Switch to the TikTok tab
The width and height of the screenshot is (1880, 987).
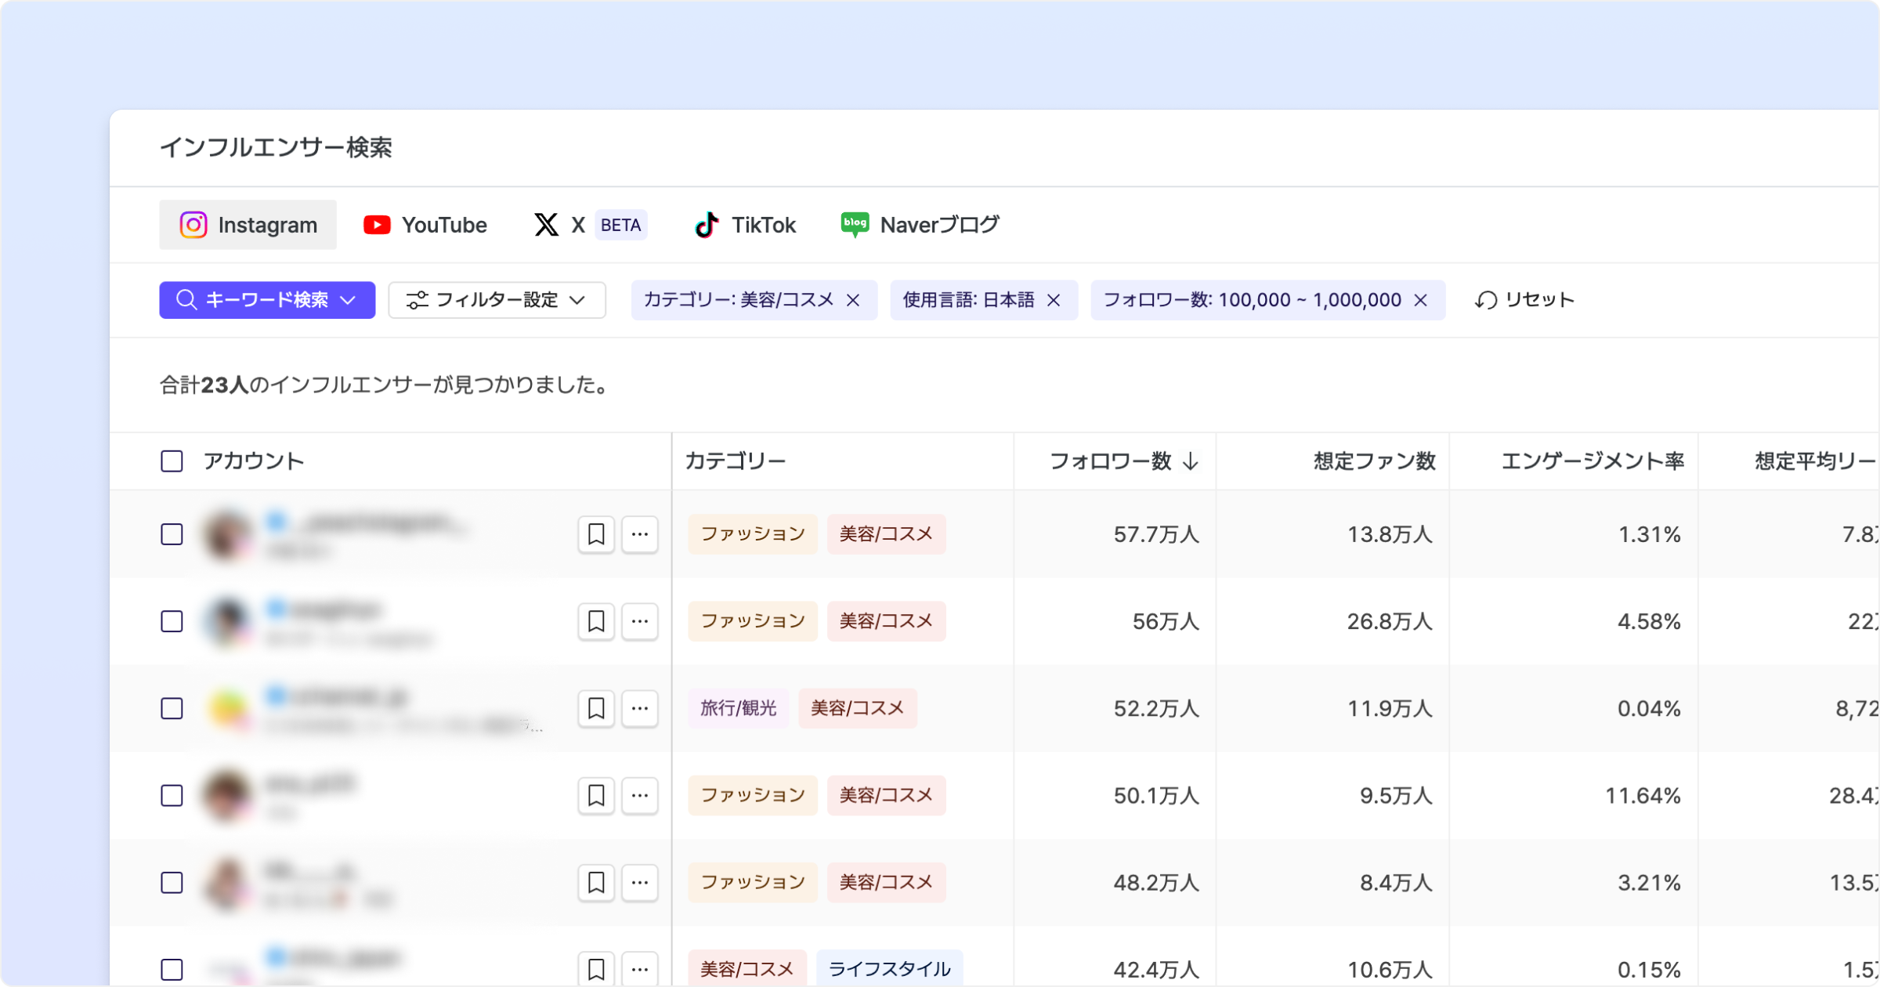(x=745, y=225)
